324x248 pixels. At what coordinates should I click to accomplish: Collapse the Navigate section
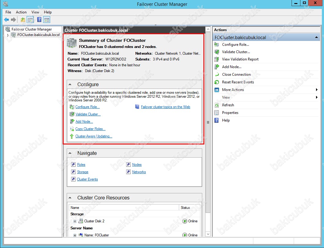(70, 153)
